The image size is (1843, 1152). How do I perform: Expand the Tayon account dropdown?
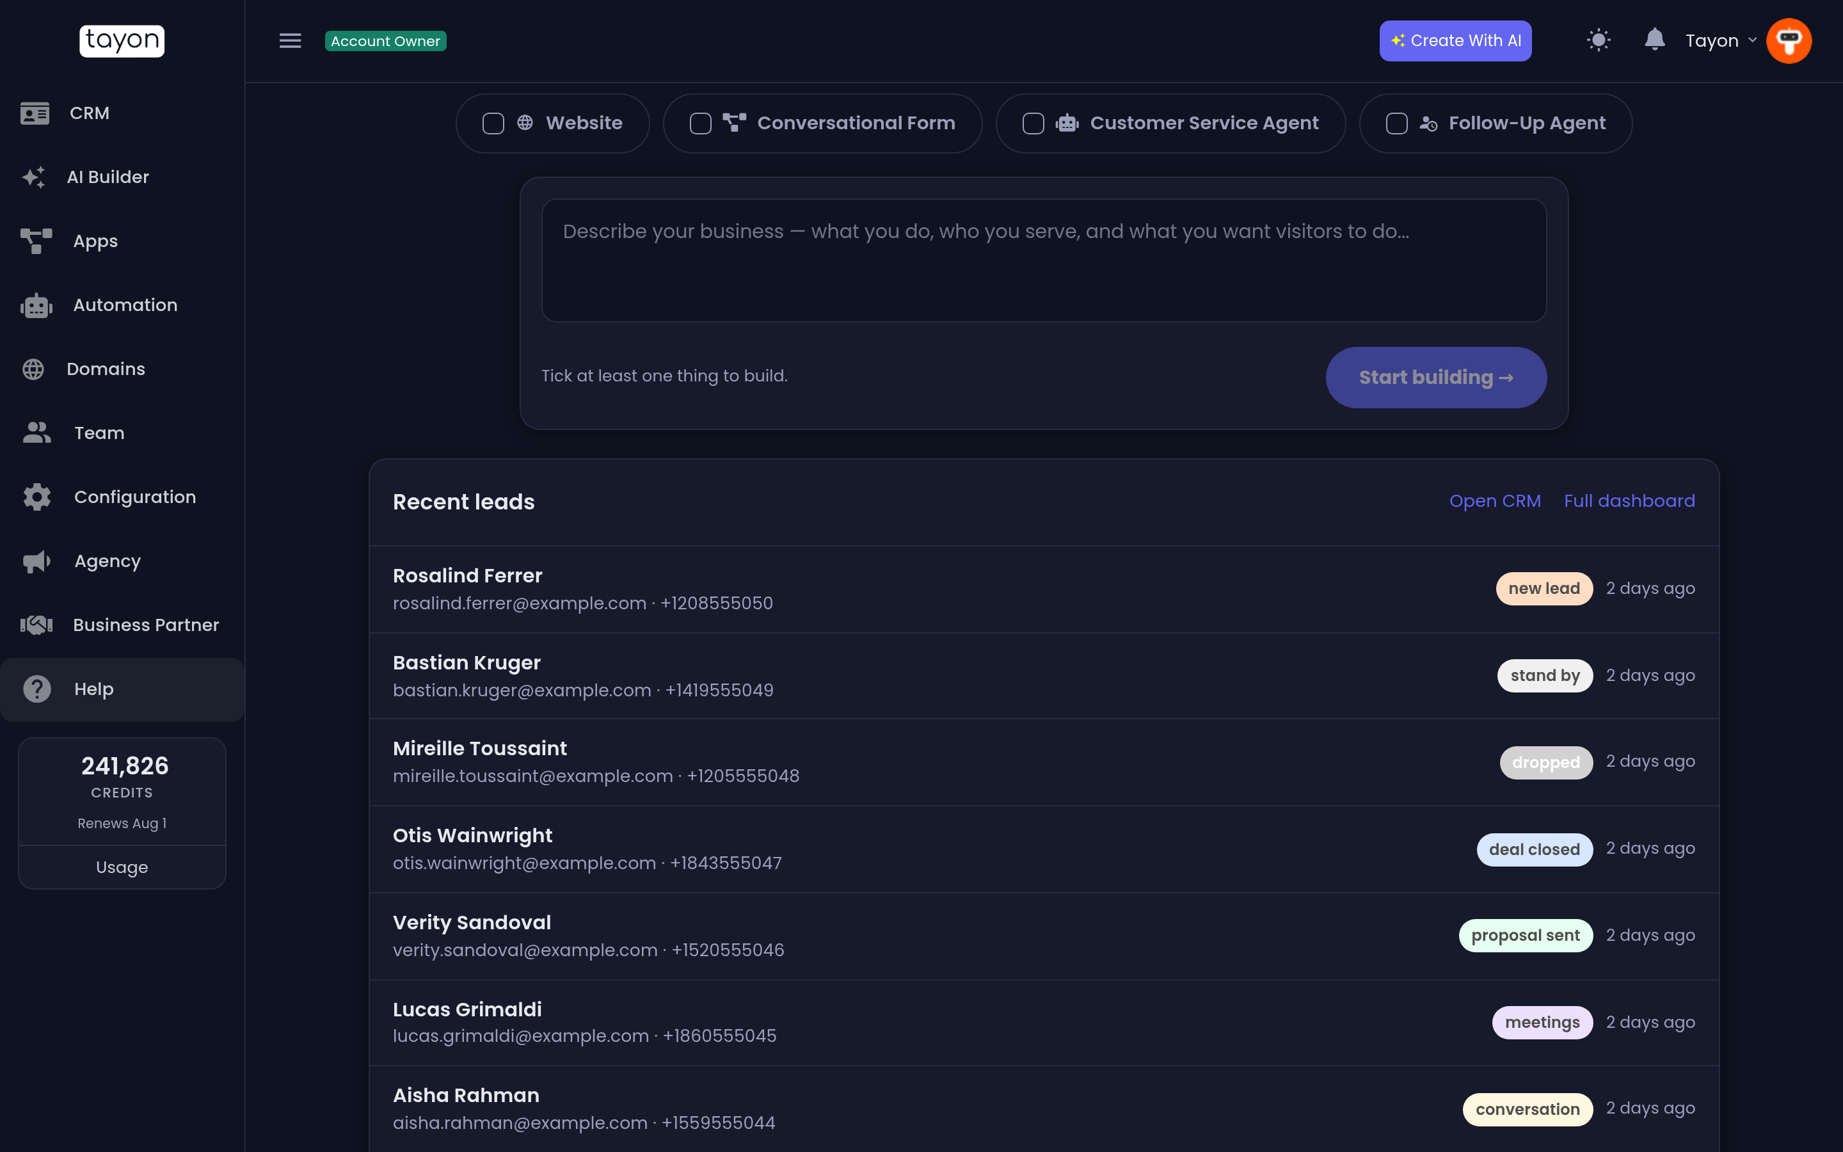click(1720, 41)
